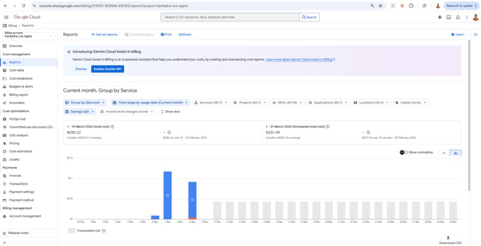The width and height of the screenshot is (481, 246).
Task: Click the browser address bar URL
Action: [113, 5]
